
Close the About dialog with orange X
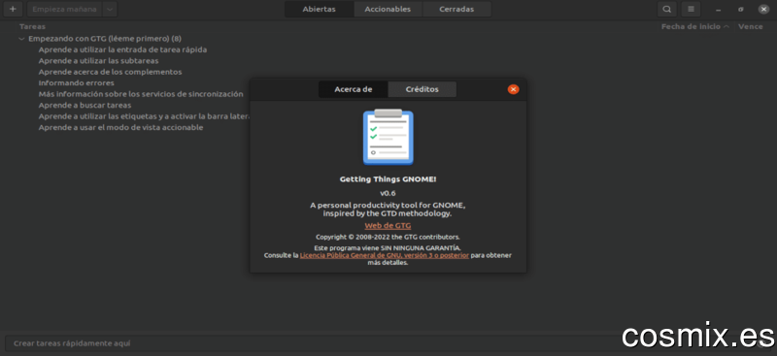514,89
